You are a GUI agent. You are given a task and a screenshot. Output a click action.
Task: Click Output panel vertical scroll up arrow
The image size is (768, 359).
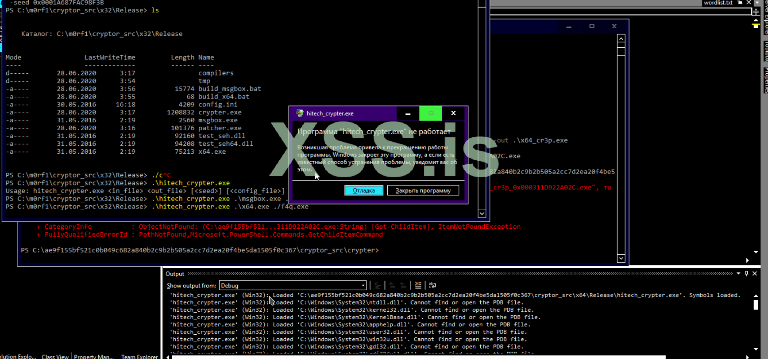pos(756,296)
